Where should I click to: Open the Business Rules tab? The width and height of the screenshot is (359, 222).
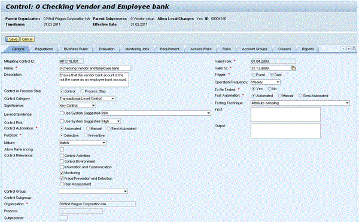(x=76, y=49)
